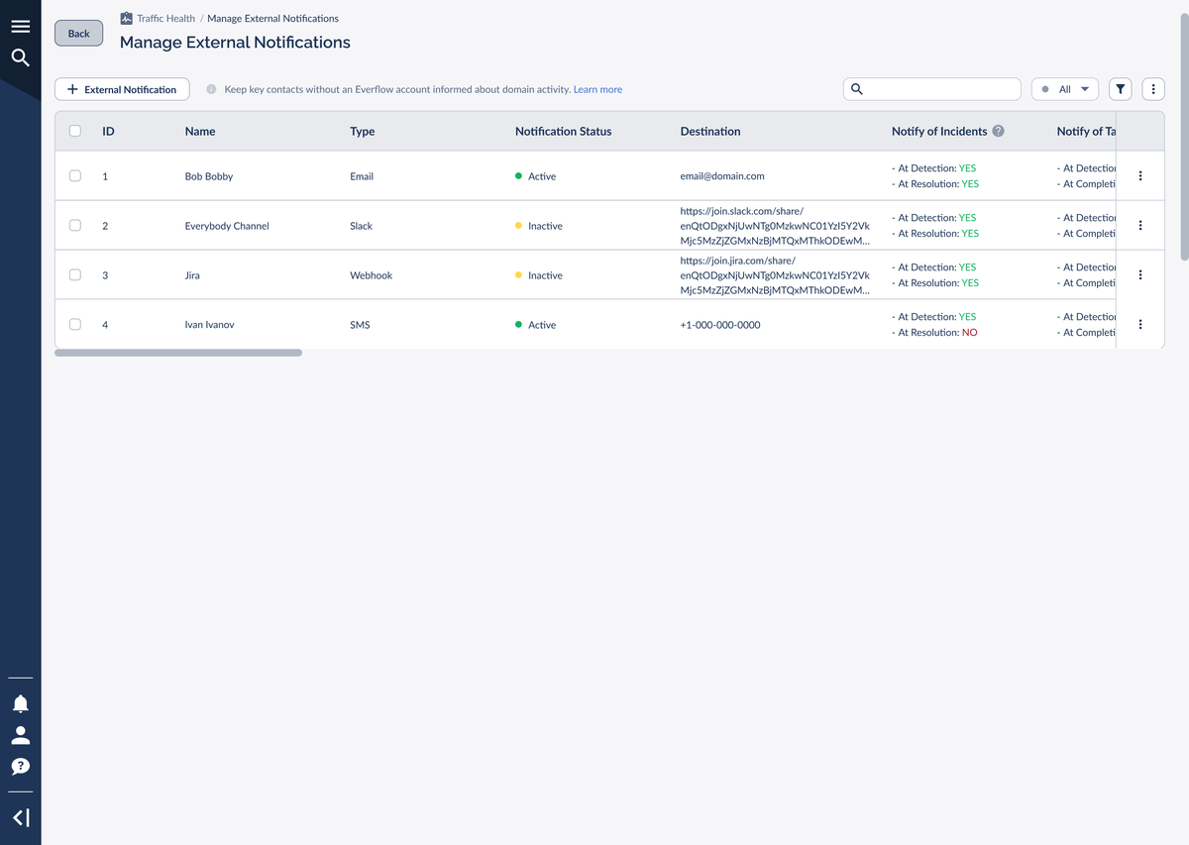Collapse the sidebar with the arrow icon

(20, 817)
